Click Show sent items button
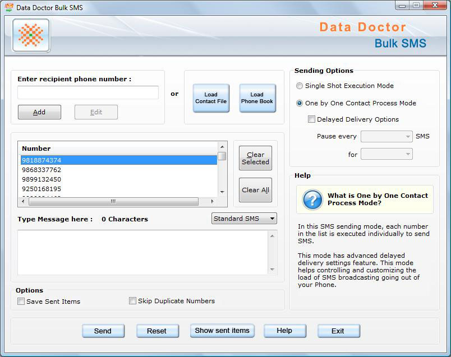451x357 pixels. [x=222, y=331]
